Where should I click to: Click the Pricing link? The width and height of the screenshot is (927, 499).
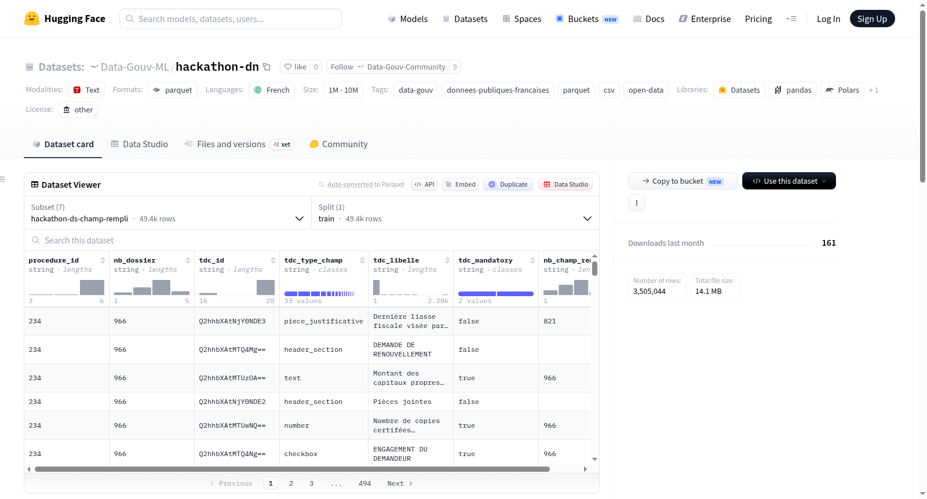pyautogui.click(x=758, y=19)
